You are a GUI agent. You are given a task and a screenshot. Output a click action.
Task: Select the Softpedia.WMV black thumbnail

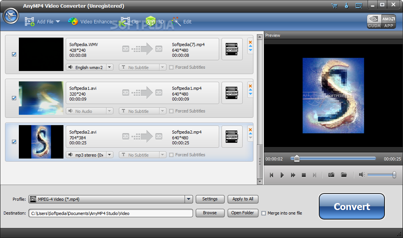(41, 55)
